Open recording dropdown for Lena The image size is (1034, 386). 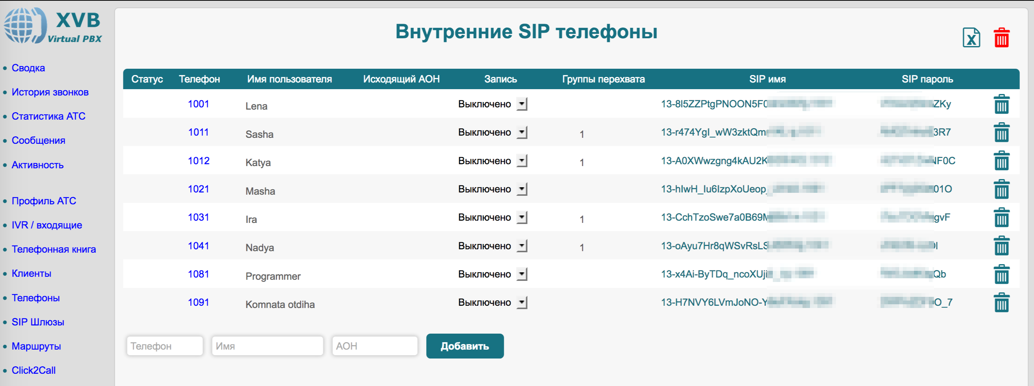click(x=521, y=104)
